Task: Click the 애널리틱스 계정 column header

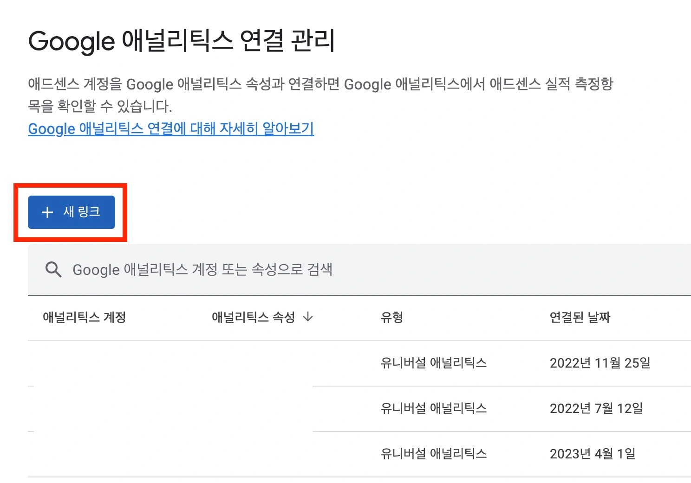Action: pos(84,318)
